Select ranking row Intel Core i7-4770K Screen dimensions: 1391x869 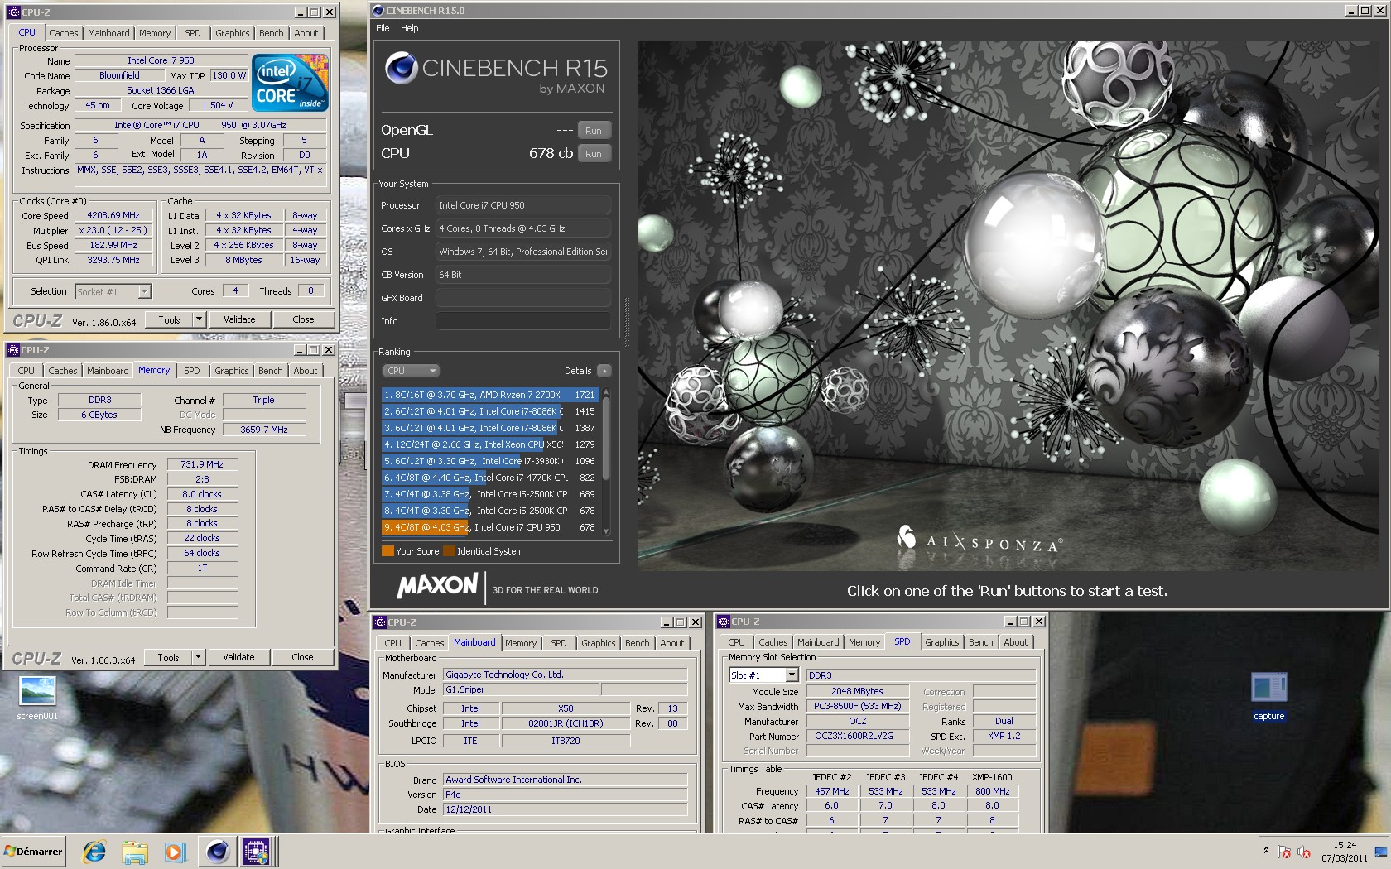point(490,478)
